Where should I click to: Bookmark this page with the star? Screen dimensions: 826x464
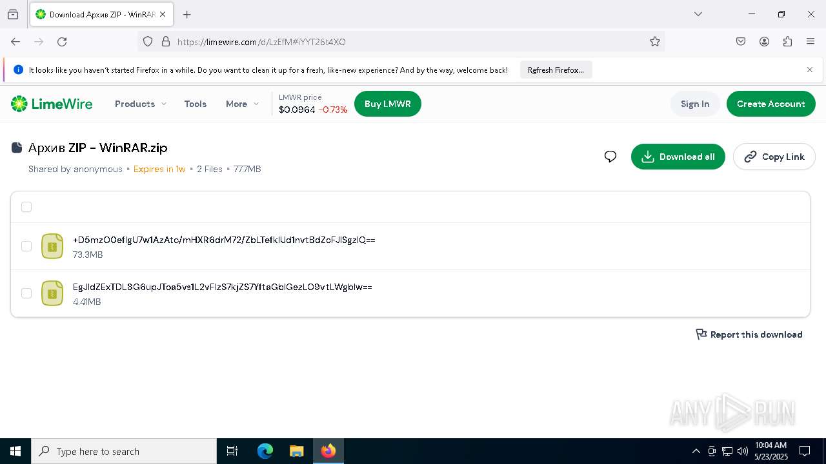(x=655, y=41)
